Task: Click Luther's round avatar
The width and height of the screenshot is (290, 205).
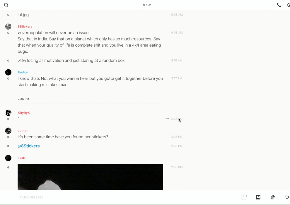Action: tap(8, 131)
